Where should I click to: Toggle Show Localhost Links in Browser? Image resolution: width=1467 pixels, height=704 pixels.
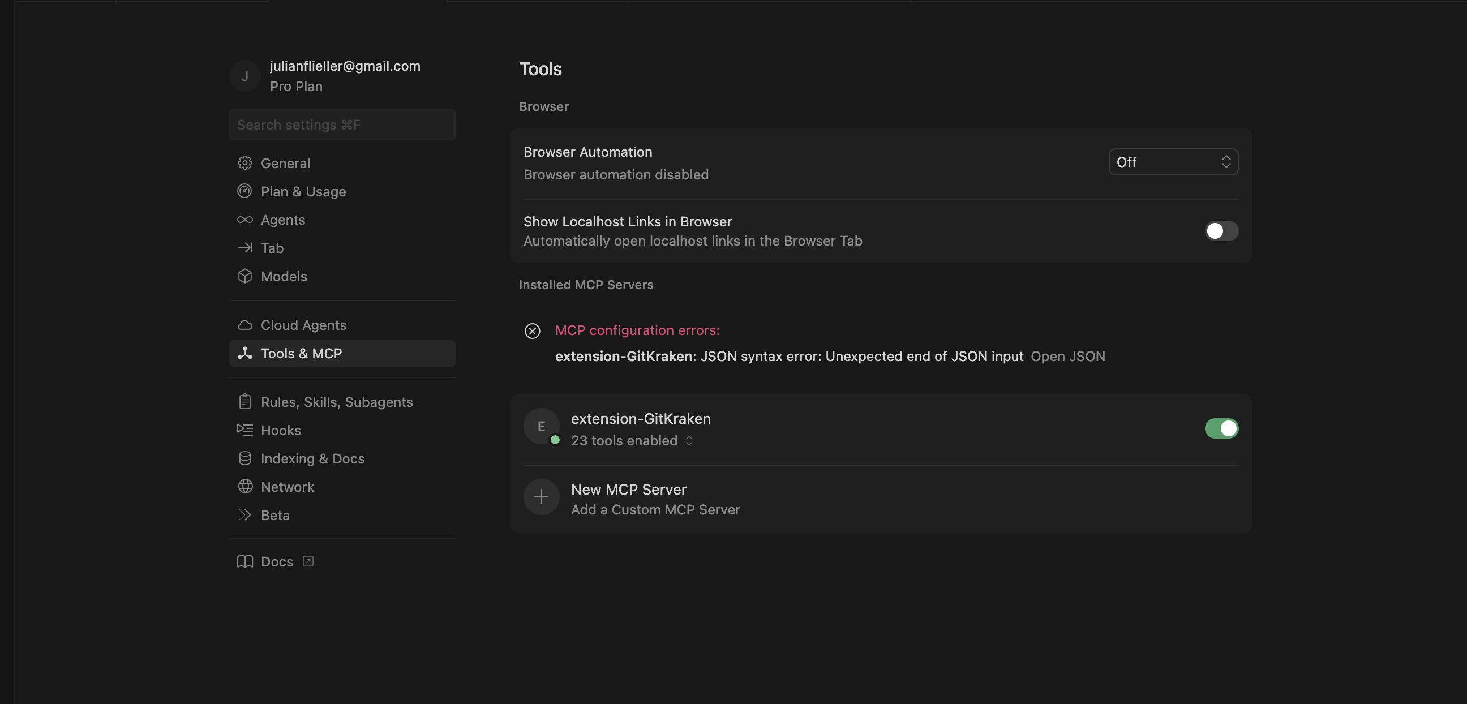(1221, 231)
